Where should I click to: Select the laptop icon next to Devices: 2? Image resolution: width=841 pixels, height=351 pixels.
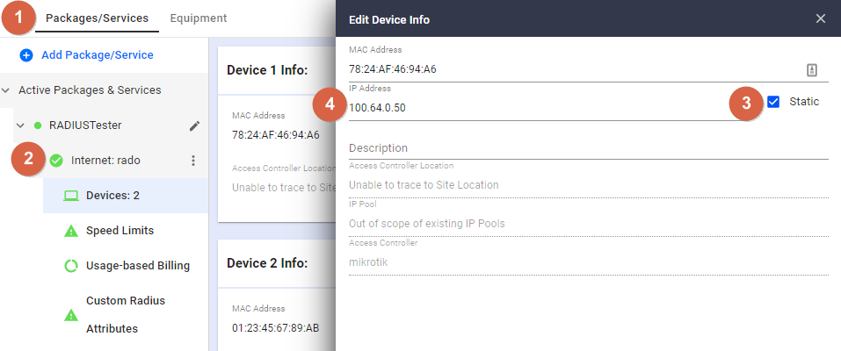(x=71, y=196)
